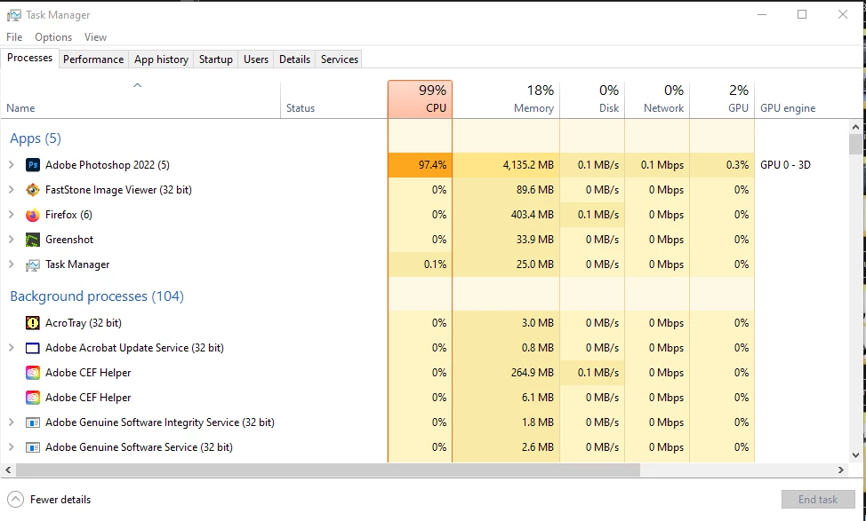Click Fewer details link
866x521 pixels.
pyautogui.click(x=60, y=500)
